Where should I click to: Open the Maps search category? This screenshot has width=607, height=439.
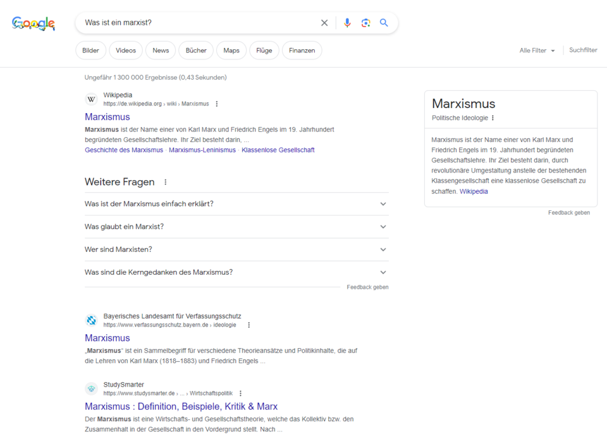[231, 50]
